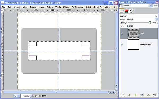Open the zoom percentage dropdown arrow
The image size is (159, 99).
(31, 96)
